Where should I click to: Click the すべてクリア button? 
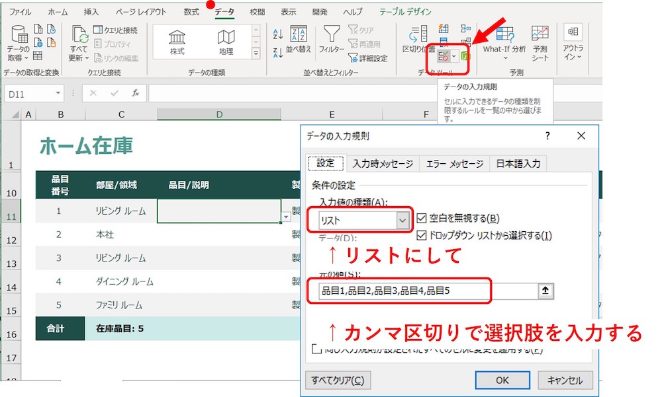coord(338,380)
